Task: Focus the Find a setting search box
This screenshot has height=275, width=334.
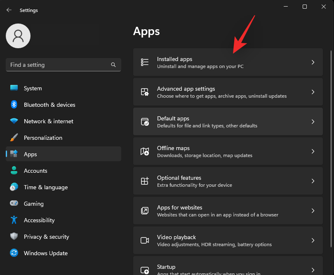Action: point(58,65)
